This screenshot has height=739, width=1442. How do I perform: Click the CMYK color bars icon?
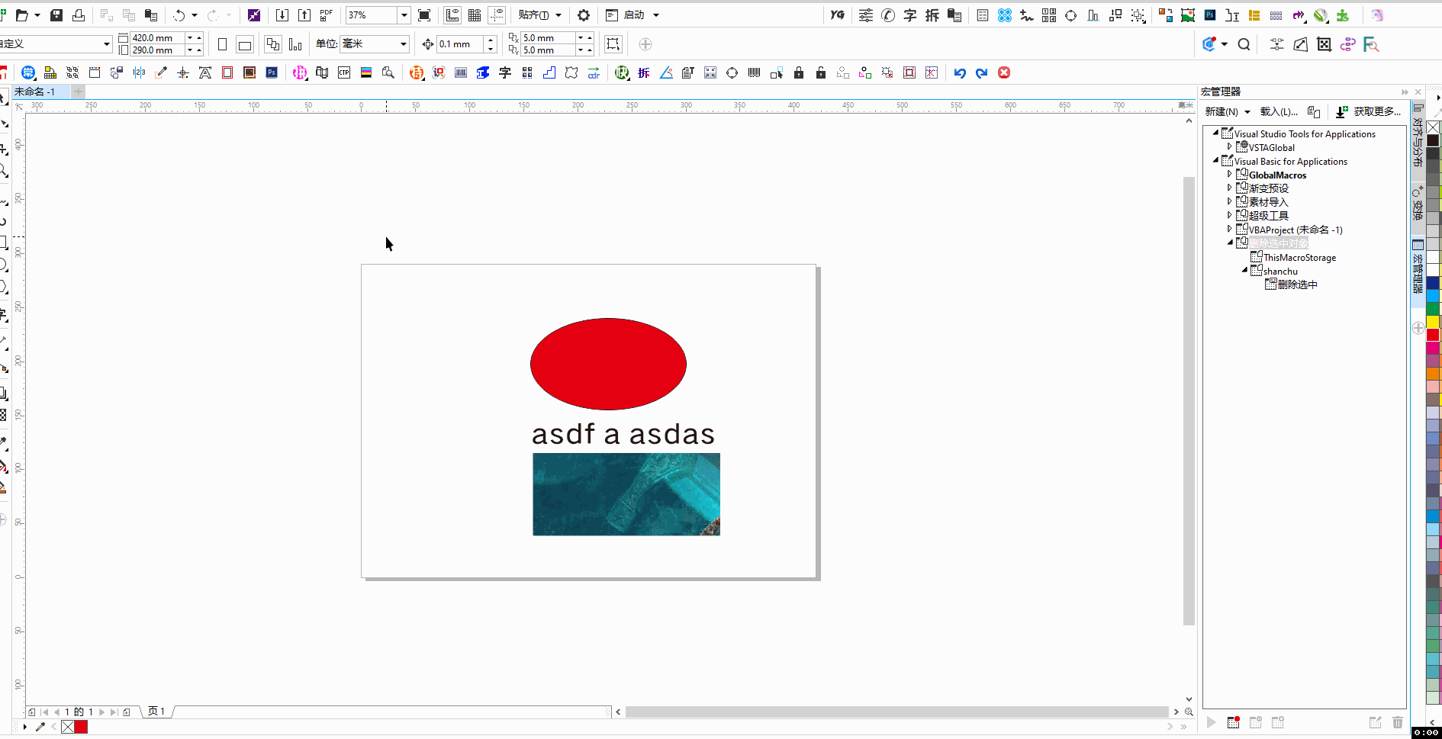point(366,72)
